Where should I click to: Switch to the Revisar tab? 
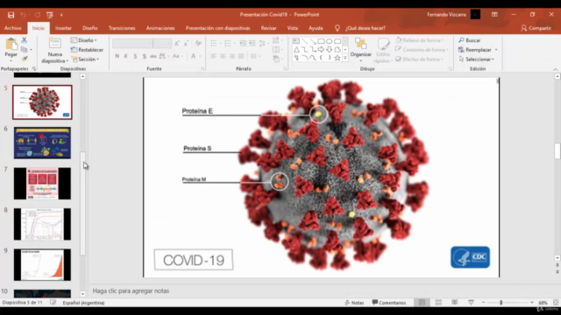(269, 28)
